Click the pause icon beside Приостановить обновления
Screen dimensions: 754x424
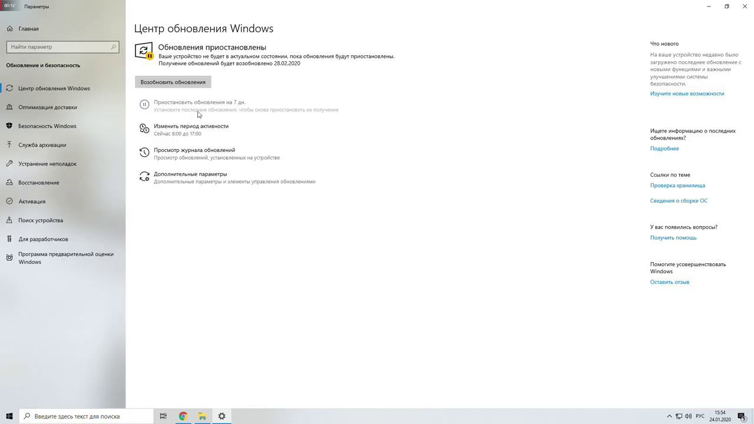[x=144, y=104]
